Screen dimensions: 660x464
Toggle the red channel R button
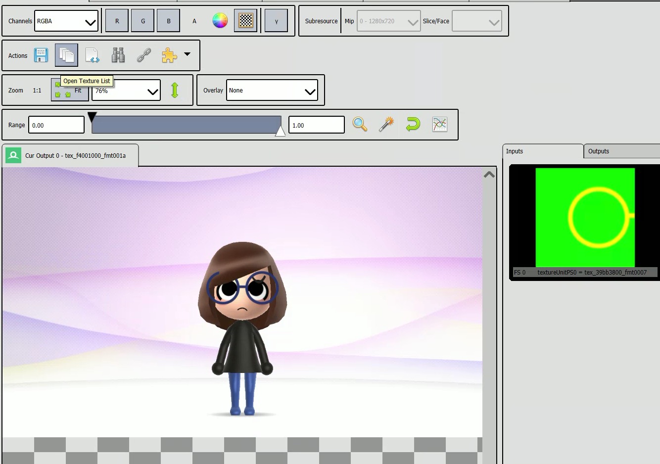click(117, 21)
